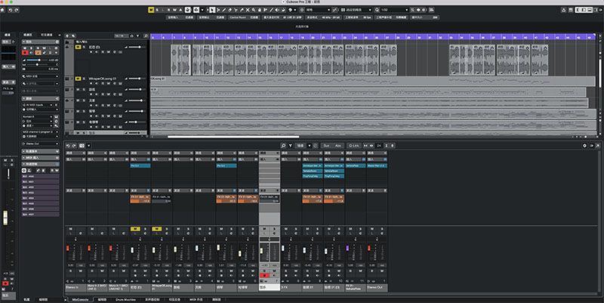The image size is (604, 303).
Task: Click the MixConsole rack layout icon
Action: tap(82, 146)
